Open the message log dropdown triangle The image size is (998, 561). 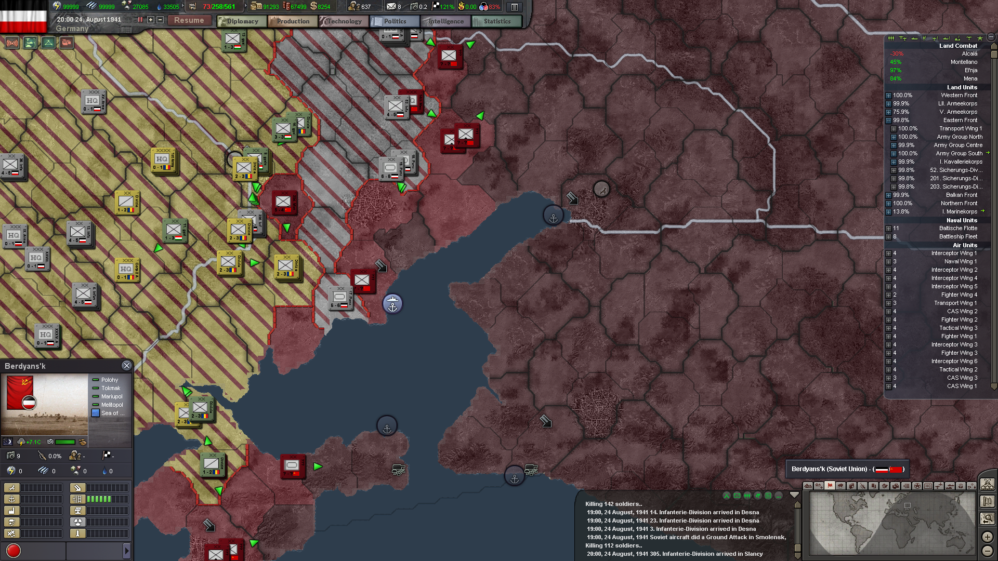(x=794, y=496)
